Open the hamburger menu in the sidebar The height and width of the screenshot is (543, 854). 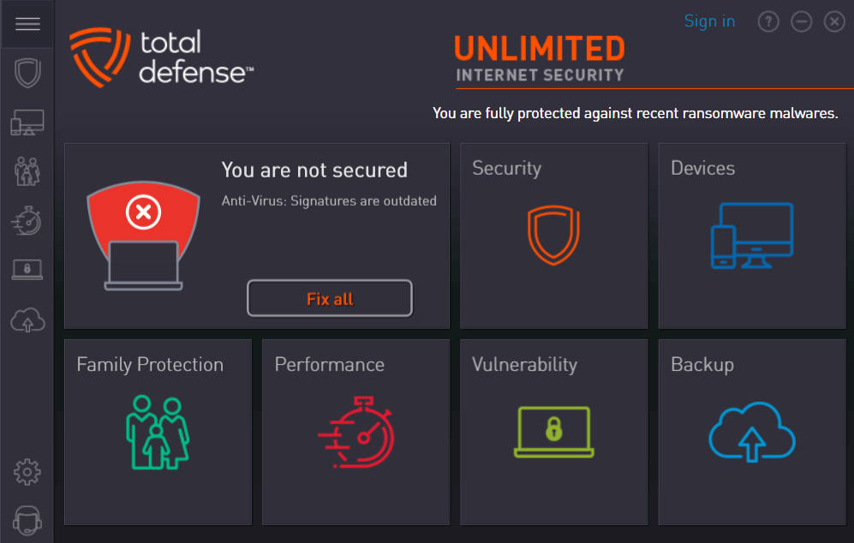coord(27,24)
